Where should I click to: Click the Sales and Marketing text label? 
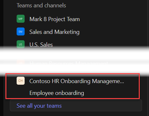pyautogui.click(x=54, y=32)
